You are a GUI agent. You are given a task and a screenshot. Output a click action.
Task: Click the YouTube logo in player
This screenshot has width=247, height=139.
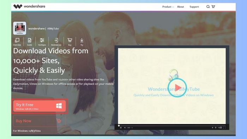tap(220, 128)
